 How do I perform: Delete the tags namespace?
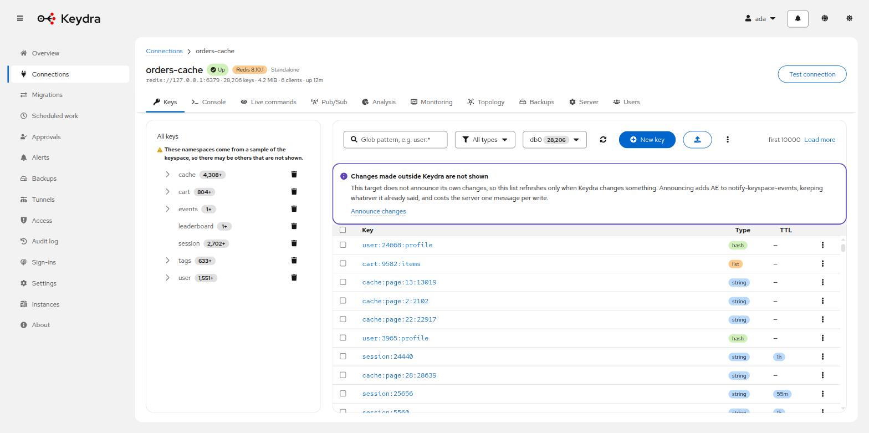click(294, 260)
